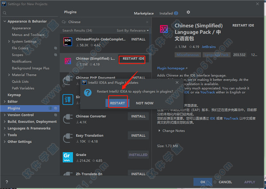The width and height of the screenshot is (266, 189).
Task: Switch to the Marketplace tab
Action: pyautogui.click(x=144, y=13)
